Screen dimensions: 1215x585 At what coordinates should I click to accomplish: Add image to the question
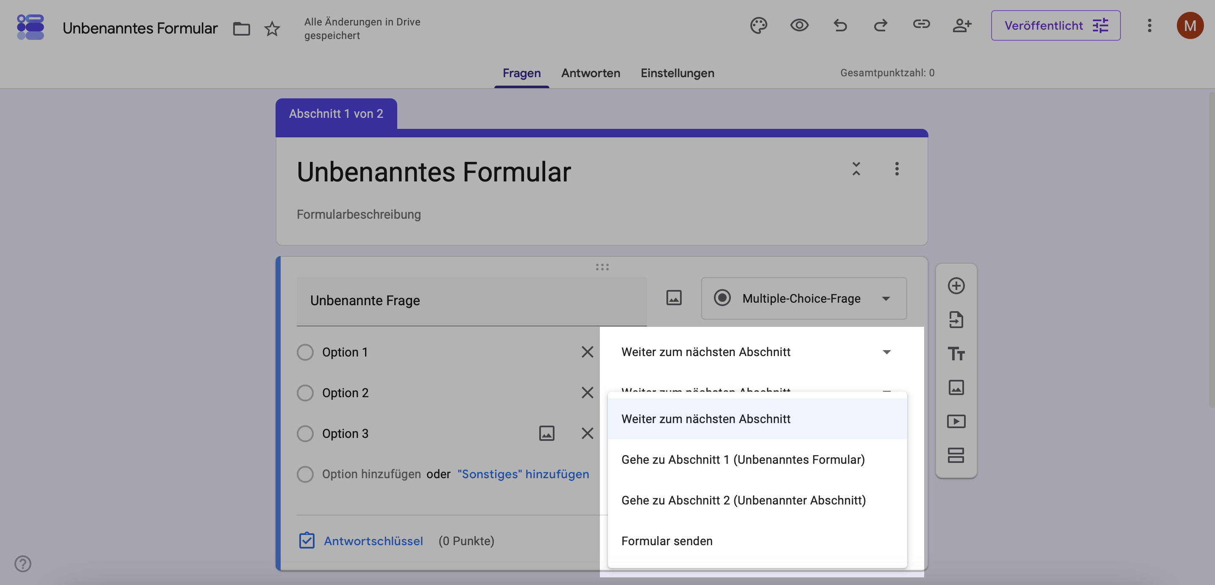(x=674, y=298)
